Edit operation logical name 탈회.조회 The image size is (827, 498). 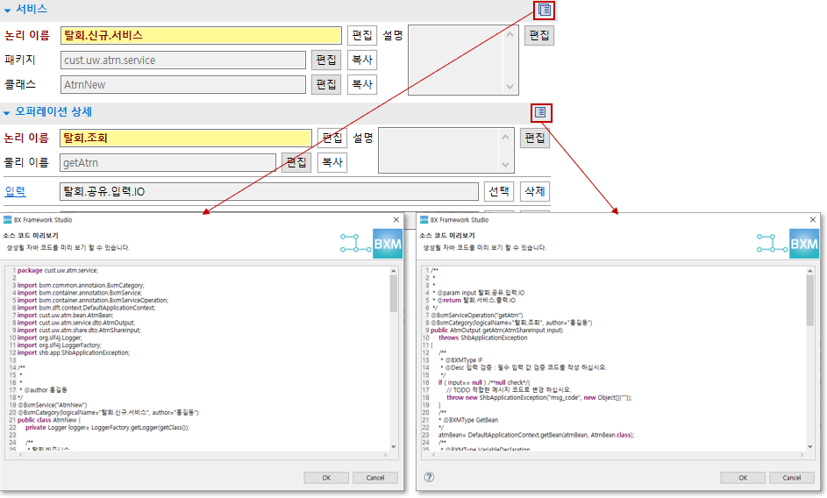tap(332, 138)
